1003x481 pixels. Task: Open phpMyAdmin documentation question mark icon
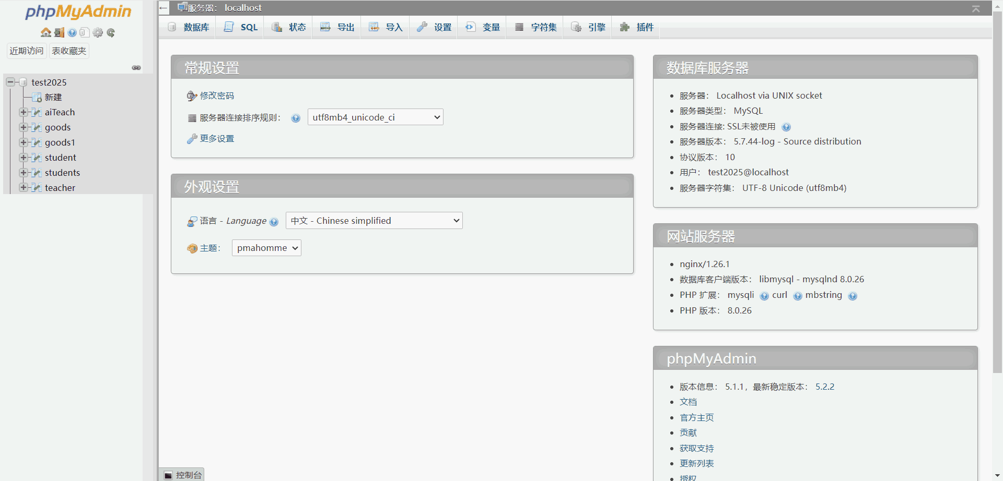(72, 32)
